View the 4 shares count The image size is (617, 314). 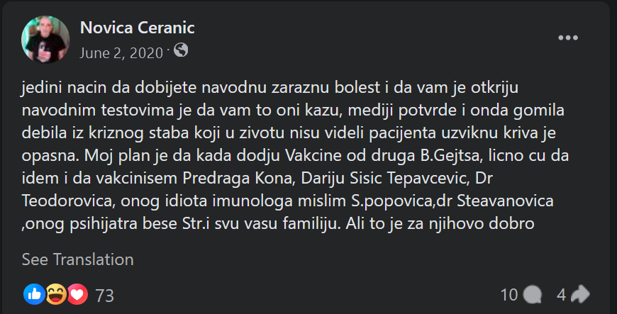pyautogui.click(x=561, y=294)
